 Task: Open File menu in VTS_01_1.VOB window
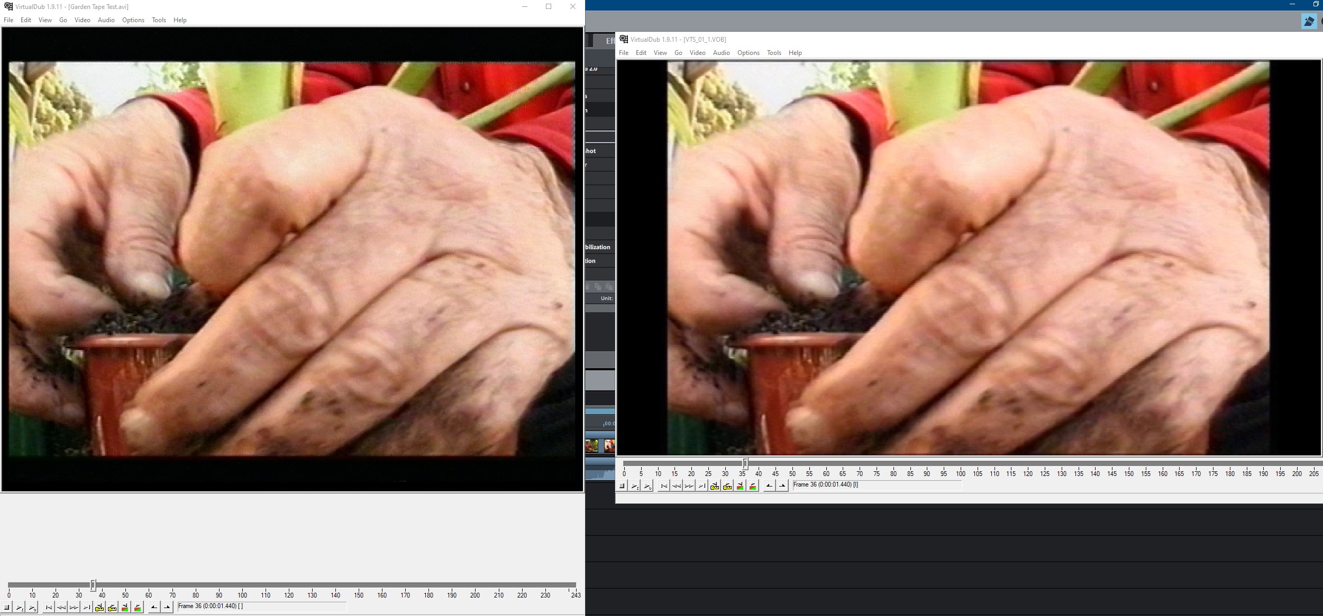tap(624, 53)
